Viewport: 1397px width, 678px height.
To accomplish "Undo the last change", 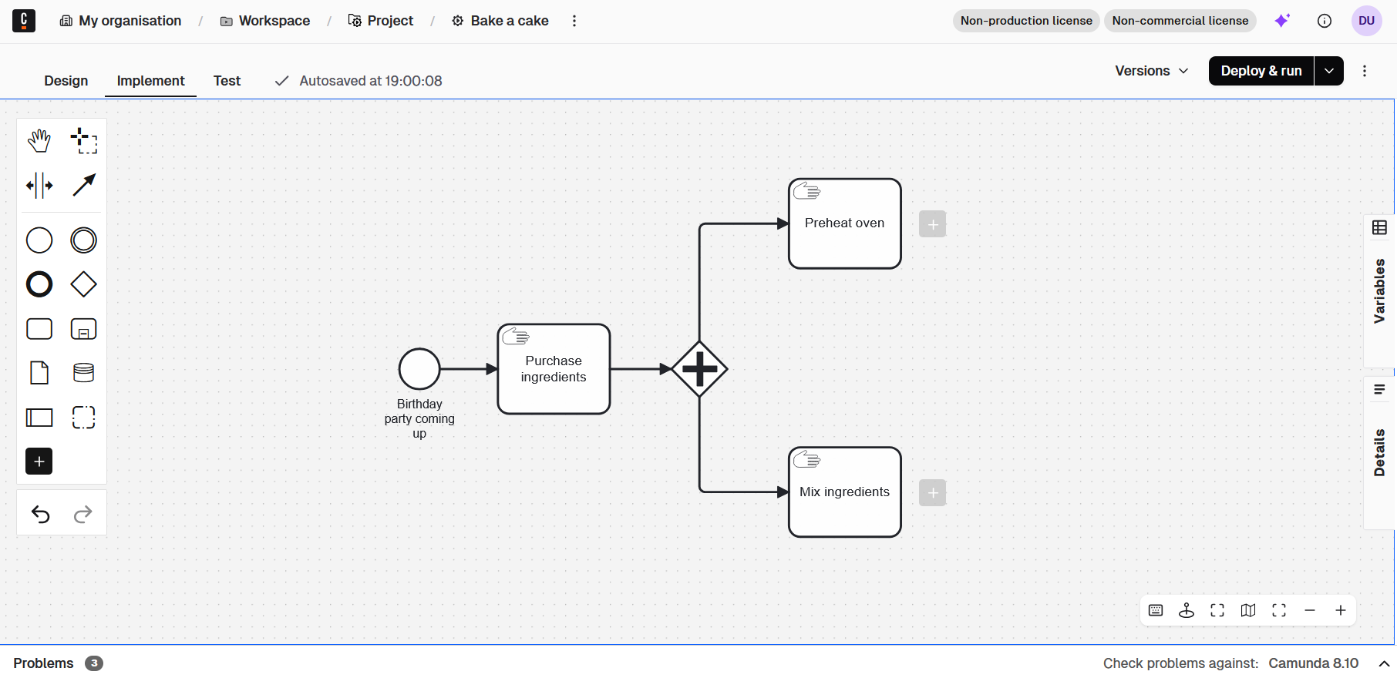I will 41,514.
